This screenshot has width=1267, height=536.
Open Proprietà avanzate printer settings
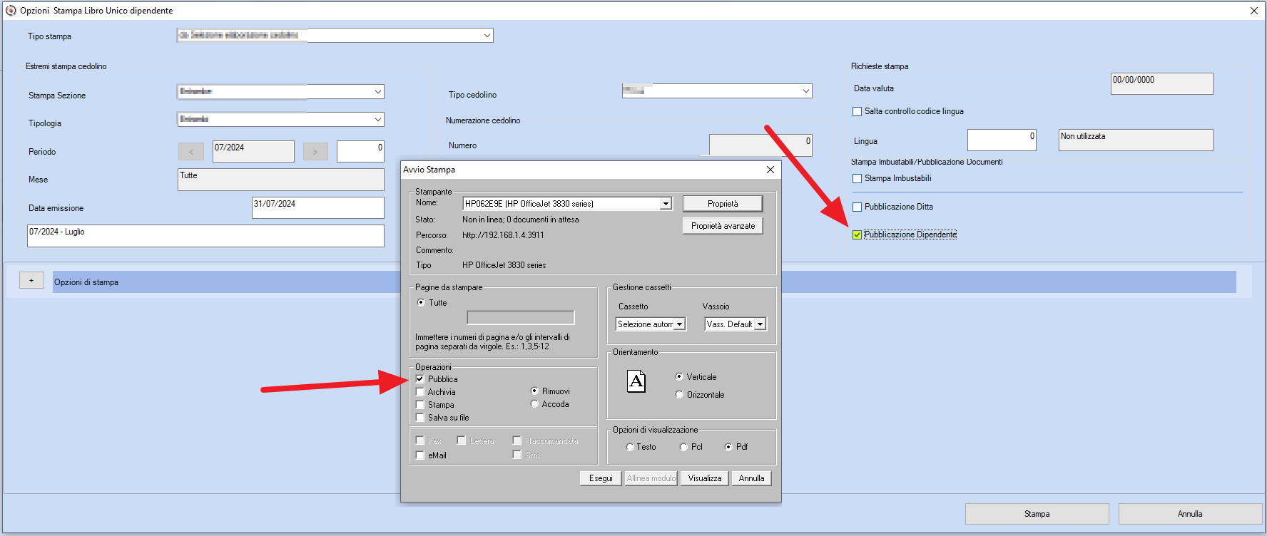723,226
